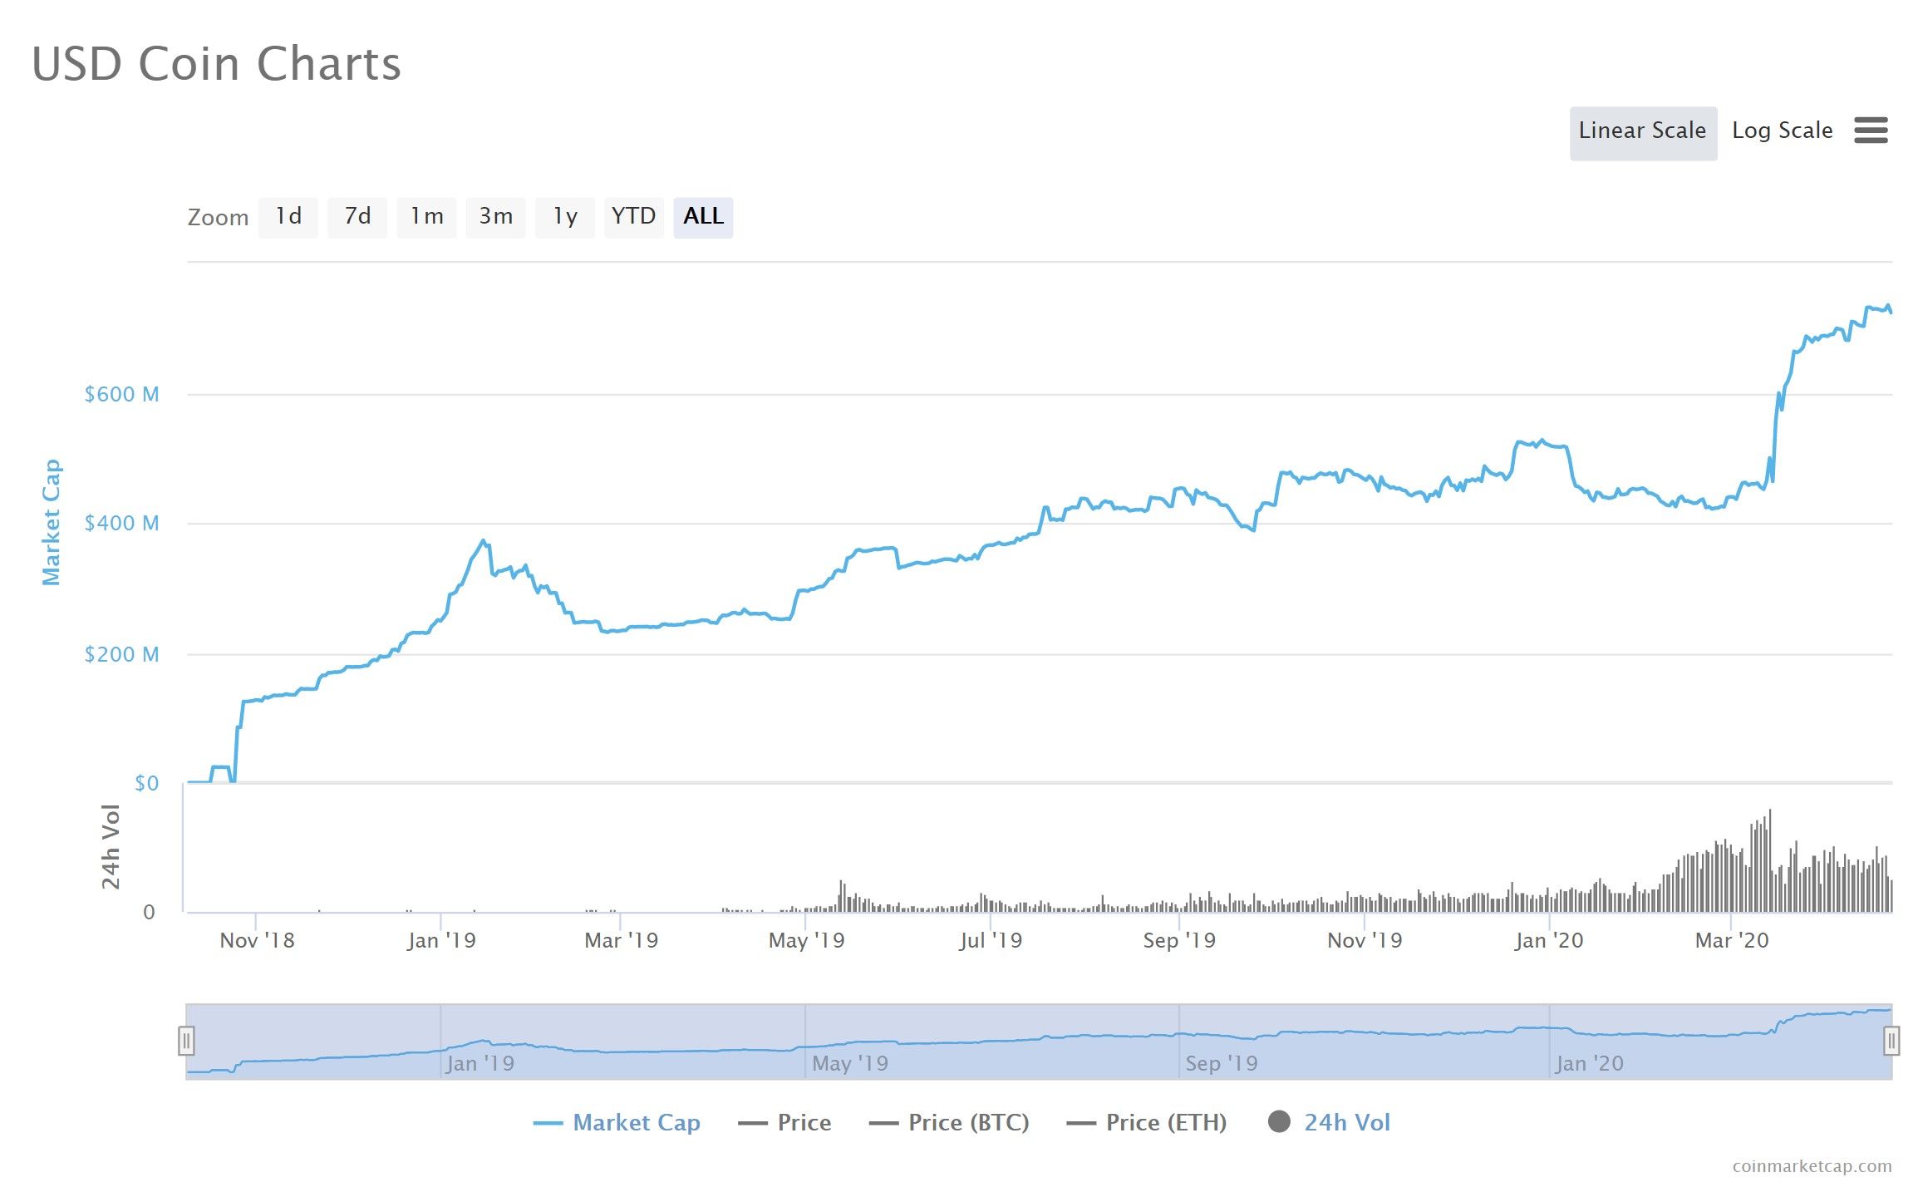Select the ALL zoom range
This screenshot has width=1918, height=1187.
coord(703,217)
